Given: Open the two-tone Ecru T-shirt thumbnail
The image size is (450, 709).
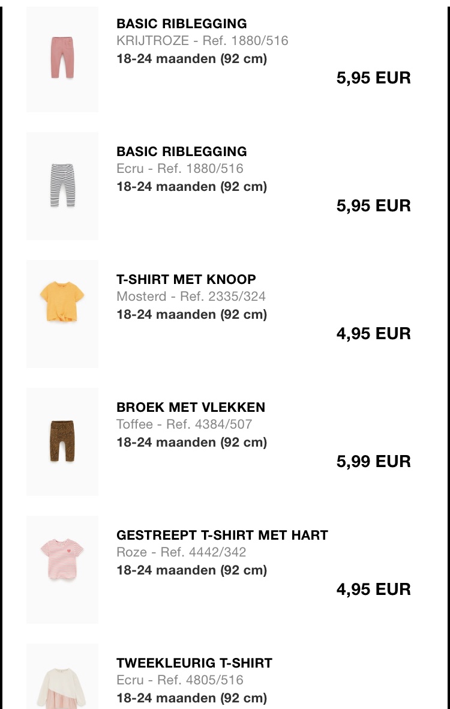Looking at the screenshot, I should pos(62,677).
